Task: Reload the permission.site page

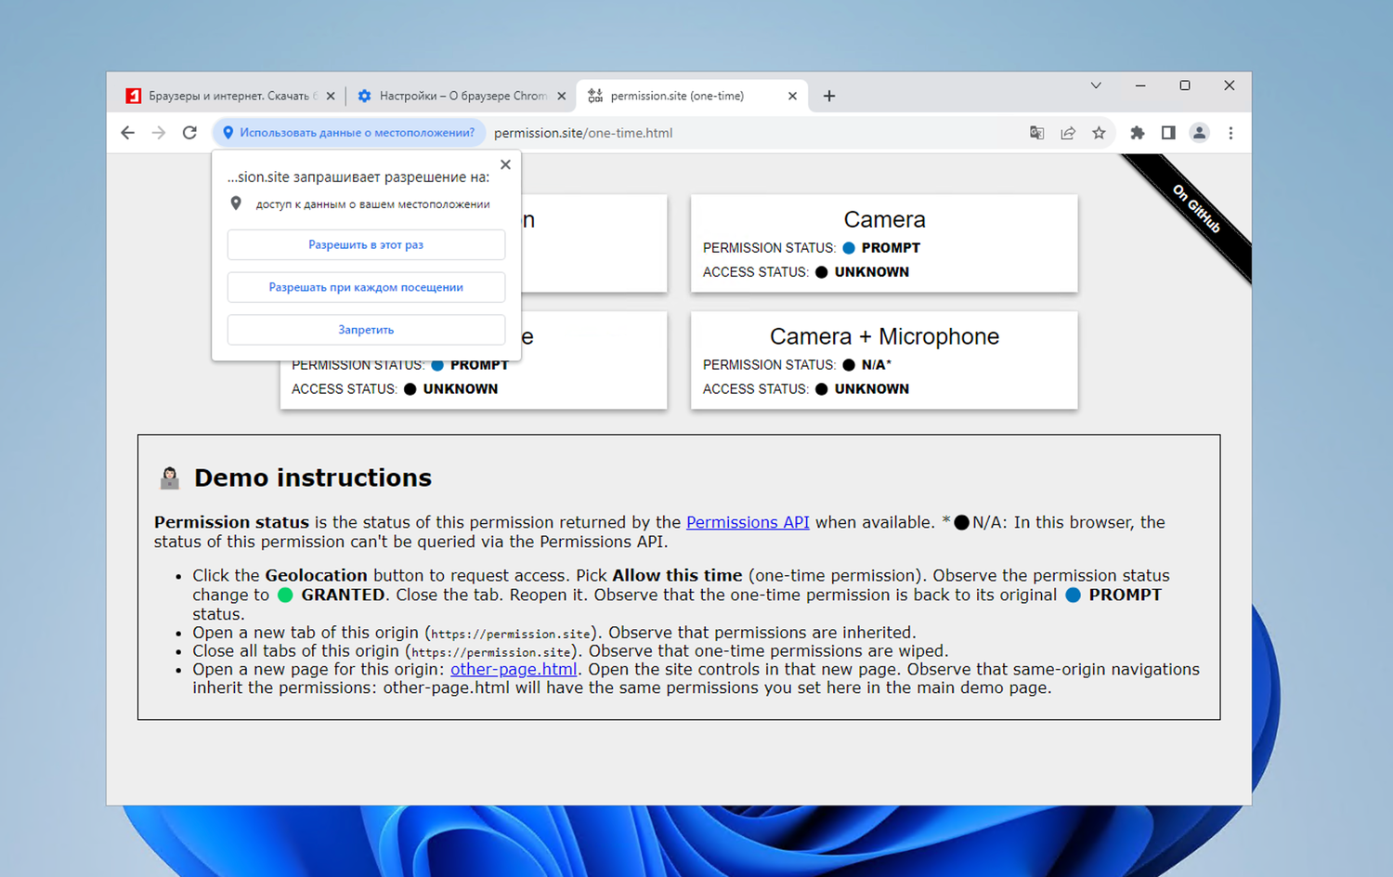Action: pyautogui.click(x=189, y=133)
